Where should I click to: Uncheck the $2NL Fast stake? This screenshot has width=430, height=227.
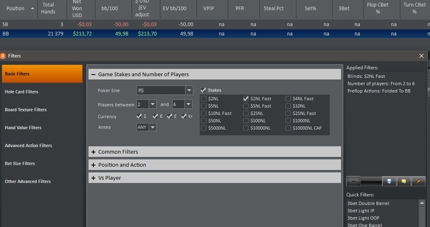click(x=246, y=98)
